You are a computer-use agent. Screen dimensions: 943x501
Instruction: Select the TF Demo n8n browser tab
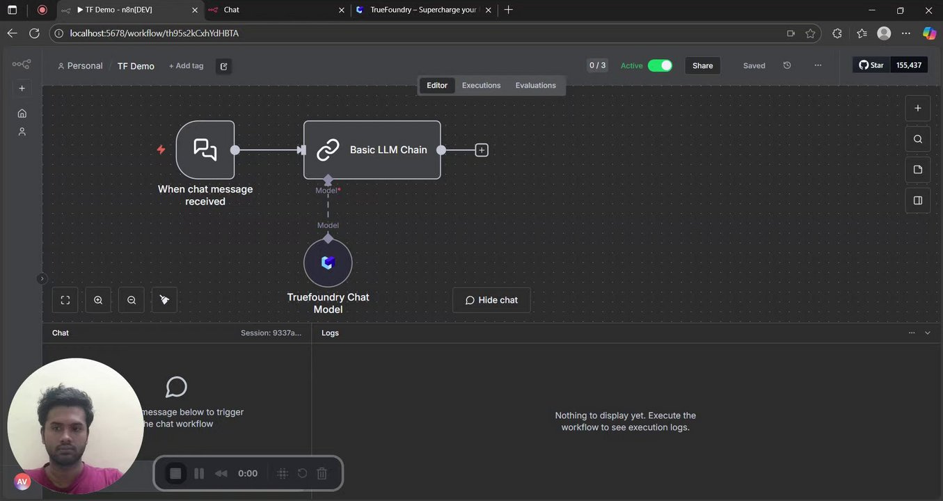coord(129,10)
